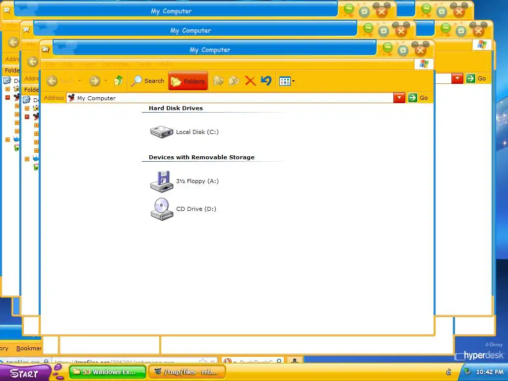Viewport: 508px width, 381px height.
Task: Click Go button in right background window
Action: (x=476, y=78)
